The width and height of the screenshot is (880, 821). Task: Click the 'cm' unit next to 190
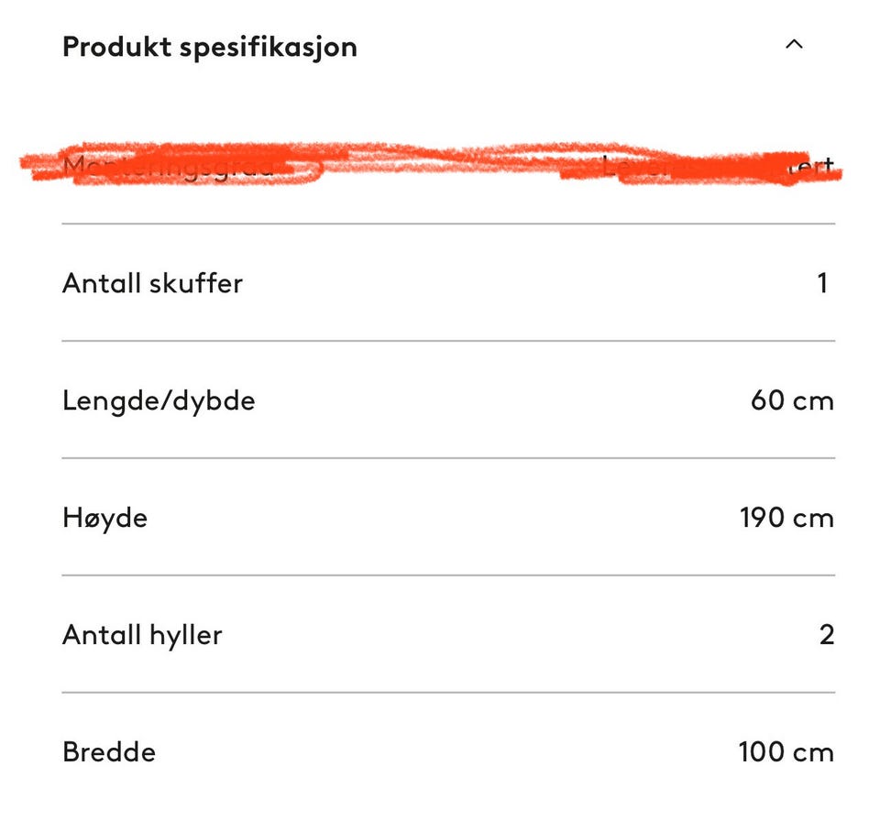[x=814, y=519]
